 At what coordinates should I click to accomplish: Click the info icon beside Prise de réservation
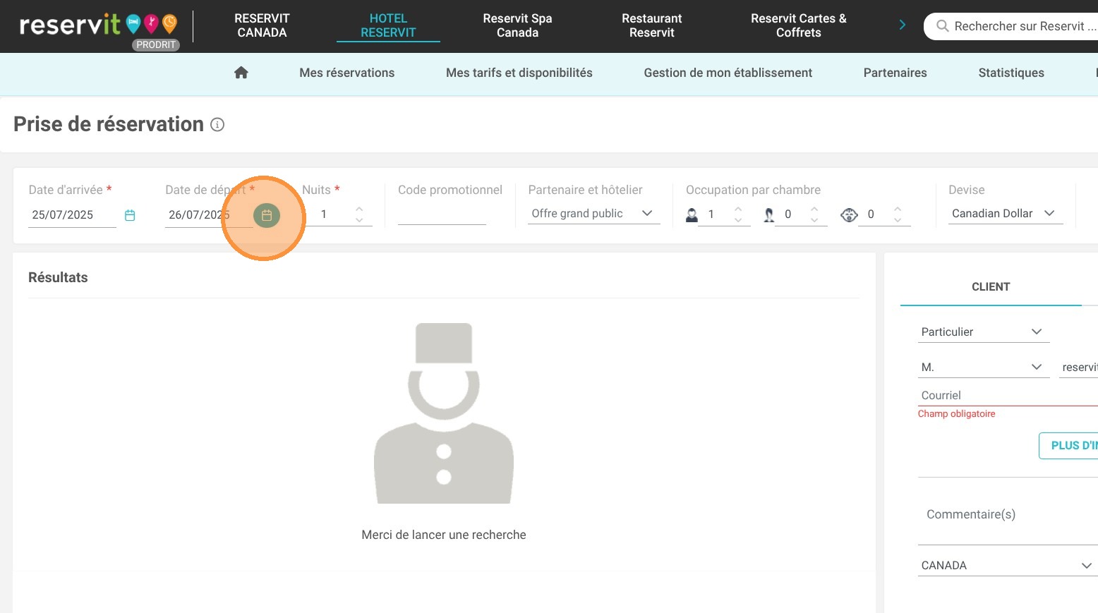pos(217,125)
